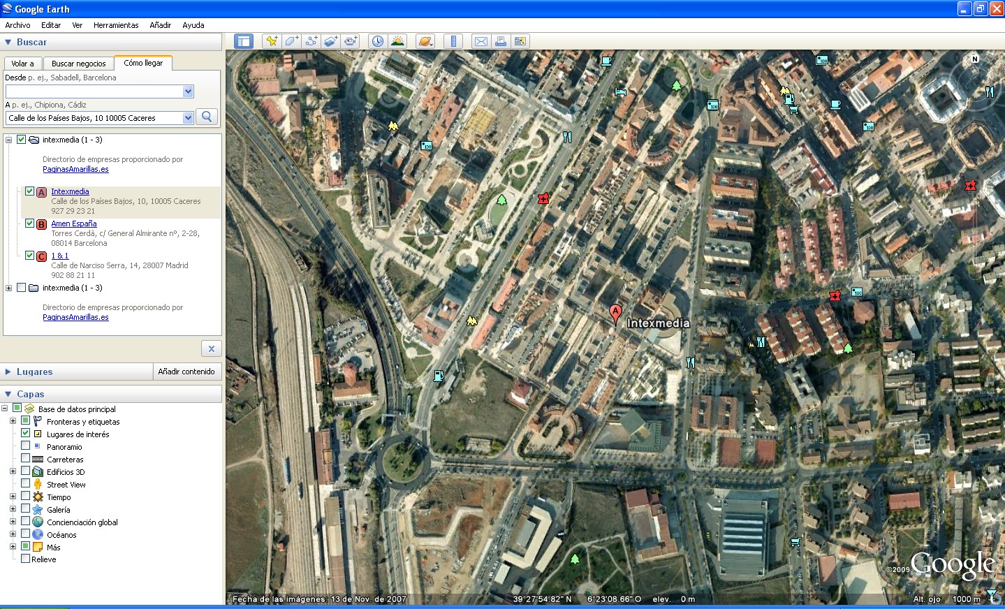
Task: Show historical imagery clock icon
Action: [x=377, y=41]
